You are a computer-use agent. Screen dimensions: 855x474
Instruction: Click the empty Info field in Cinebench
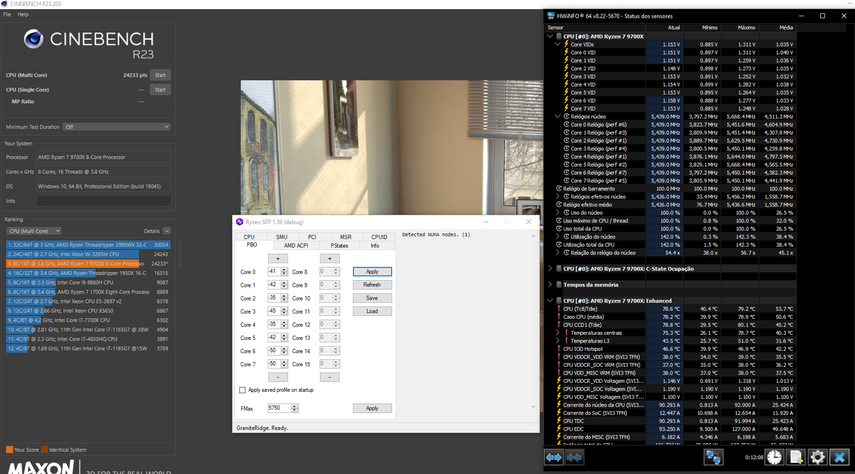click(x=104, y=201)
